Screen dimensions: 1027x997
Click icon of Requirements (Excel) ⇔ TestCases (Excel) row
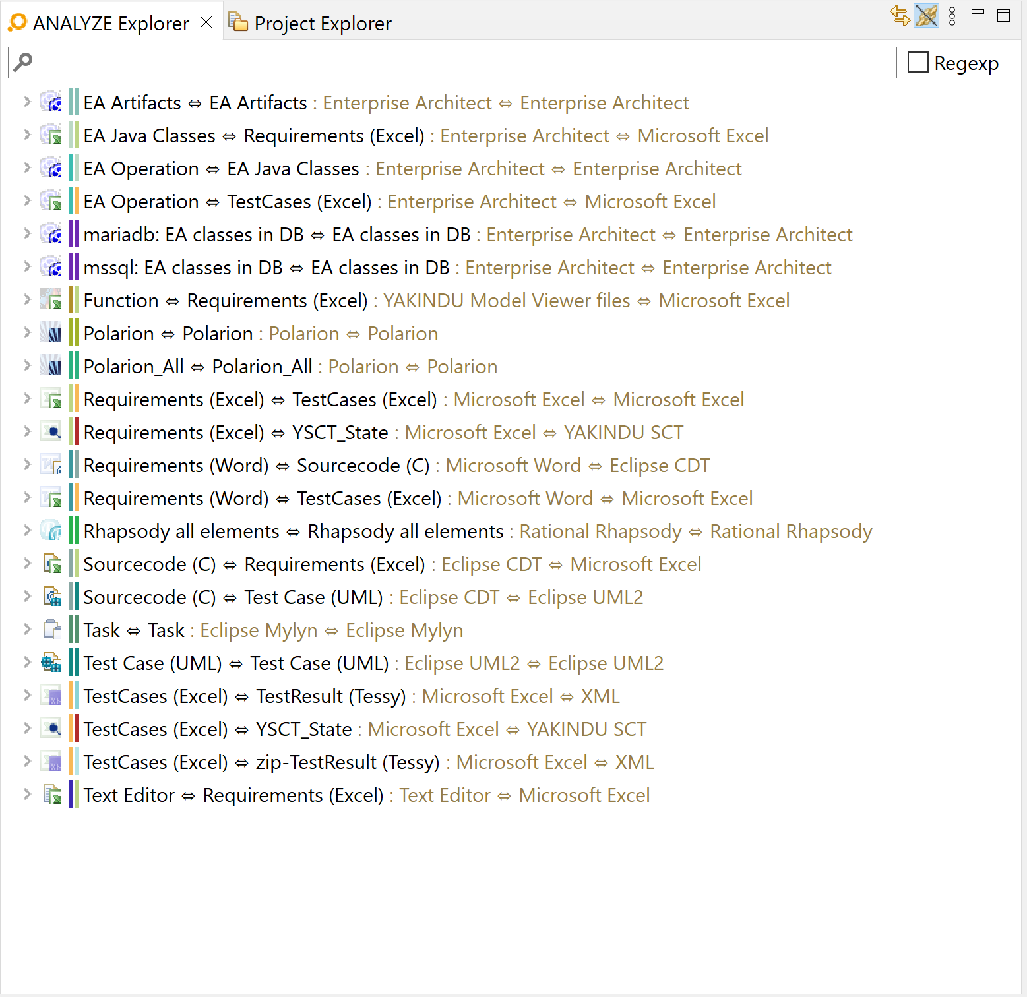click(51, 399)
